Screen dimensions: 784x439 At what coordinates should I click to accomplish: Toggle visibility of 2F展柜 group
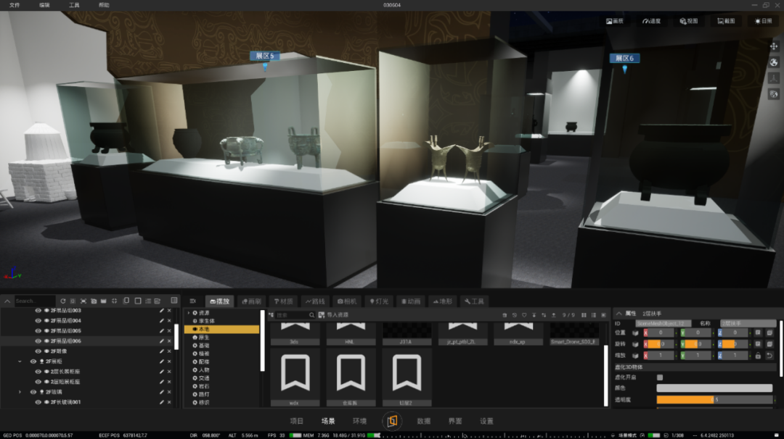tap(33, 361)
